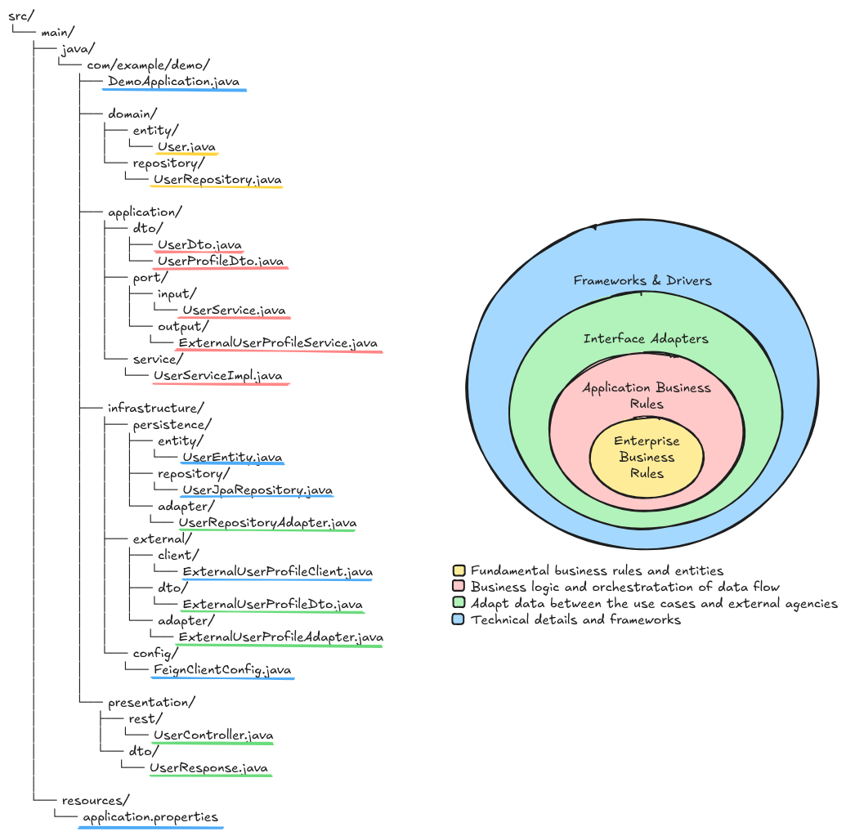Select the presentation/ folder
The height and width of the screenshot is (836, 846).
(x=151, y=703)
